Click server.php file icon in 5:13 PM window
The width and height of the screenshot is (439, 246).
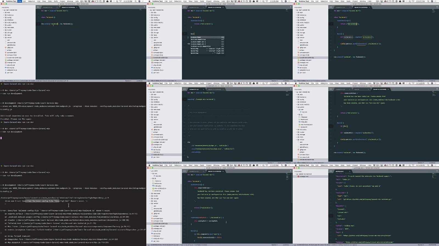(6, 68)
